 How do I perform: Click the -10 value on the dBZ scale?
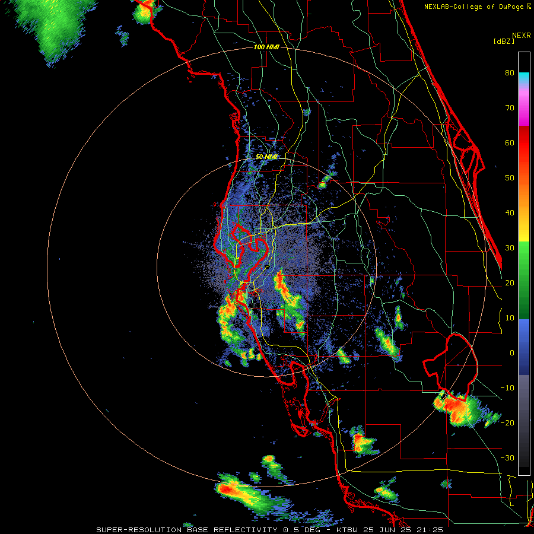tap(507, 388)
